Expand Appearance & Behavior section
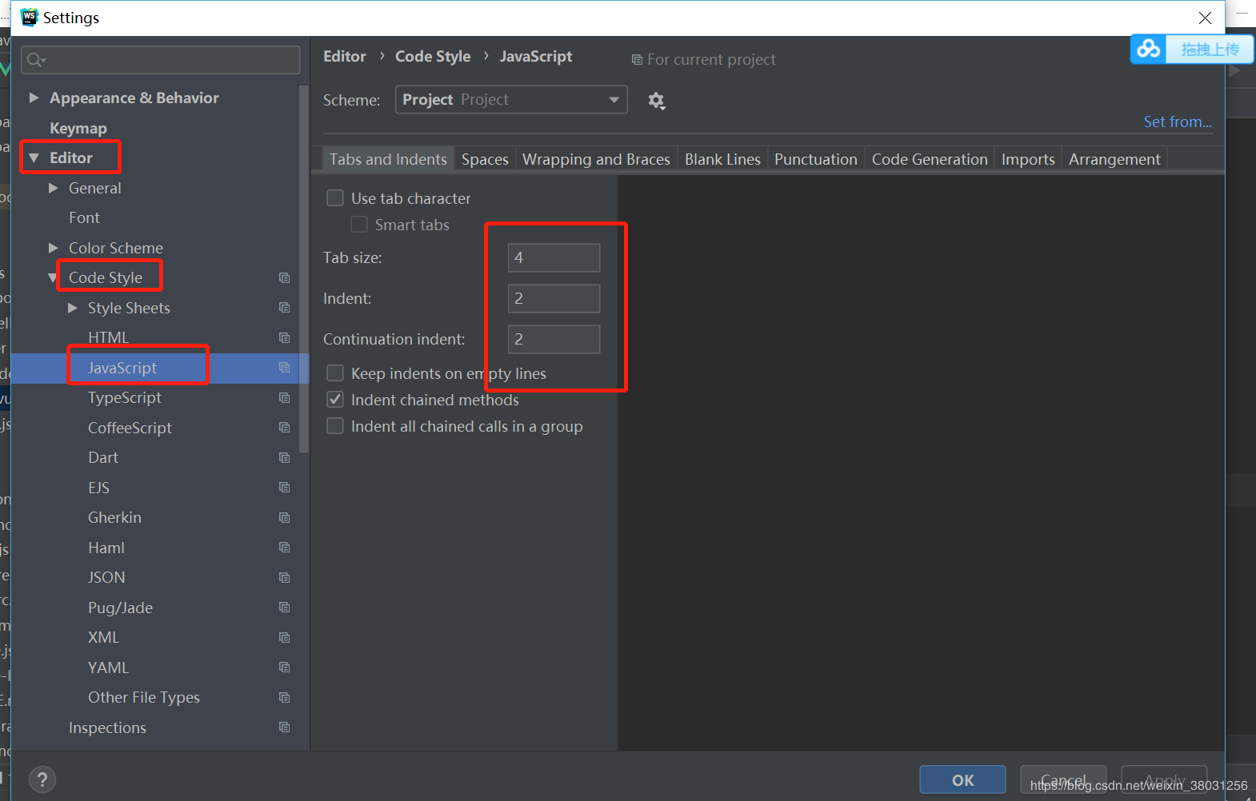The height and width of the screenshot is (801, 1256). (34, 98)
